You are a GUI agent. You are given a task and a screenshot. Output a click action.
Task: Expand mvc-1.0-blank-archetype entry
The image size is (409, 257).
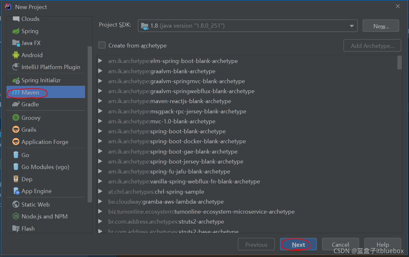coord(100,121)
